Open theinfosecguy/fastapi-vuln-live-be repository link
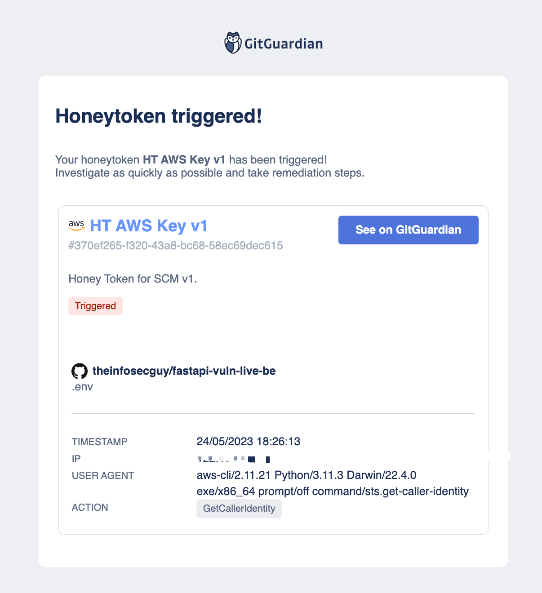The height and width of the screenshot is (593, 542). [184, 371]
